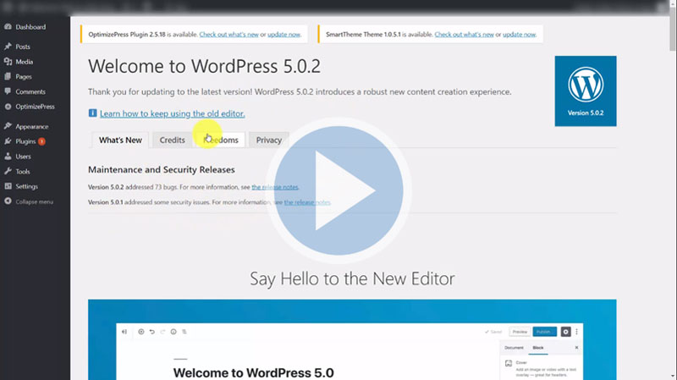This screenshot has height=380, width=677.
Task: Select the Pages icon in sidebar
Action: [8, 77]
